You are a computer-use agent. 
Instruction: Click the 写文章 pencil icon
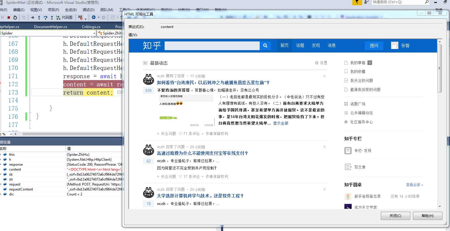(x=348, y=167)
